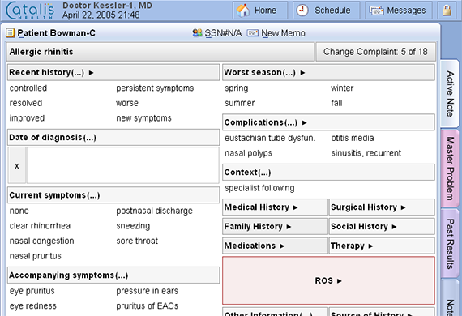
Task: Expand Surgical History
Action: tap(382, 207)
